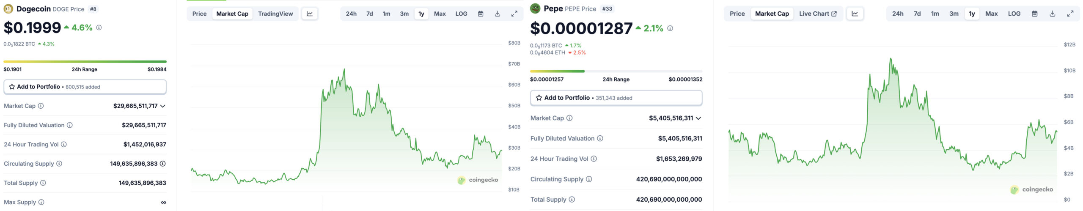Select 7d range on Dogecoin chart
The width and height of the screenshot is (1083, 211).
point(370,14)
